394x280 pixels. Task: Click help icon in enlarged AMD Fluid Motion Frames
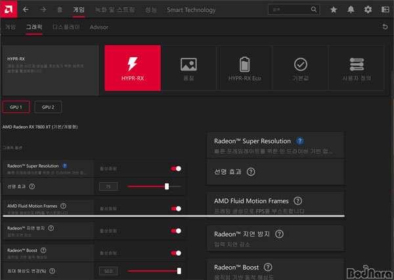[297, 200]
